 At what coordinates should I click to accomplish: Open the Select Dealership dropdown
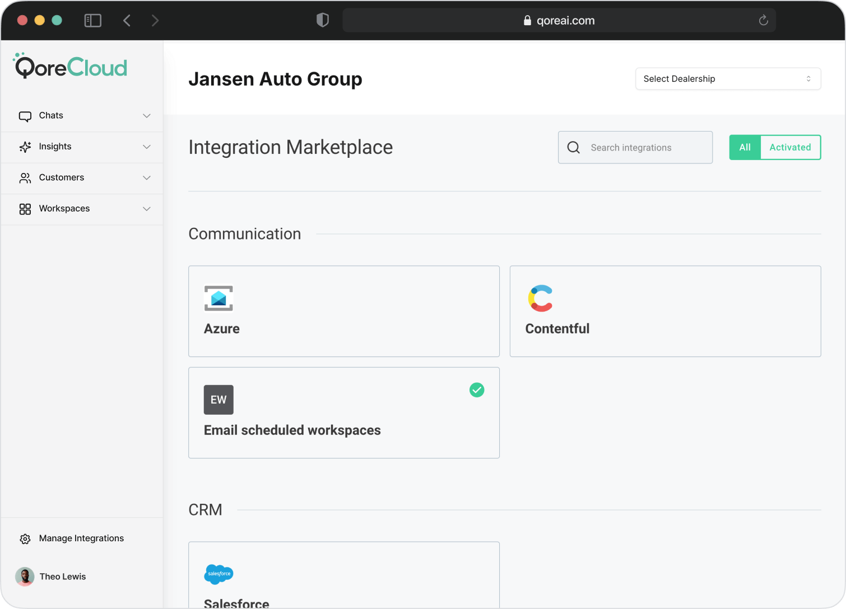point(728,79)
